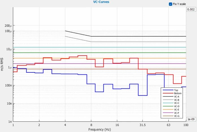Click the 100n tick label on Y axis
197x132 pixels.
click(8, 85)
